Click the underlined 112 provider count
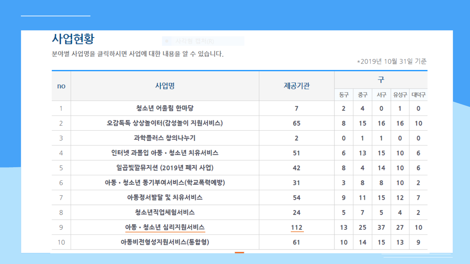Image resolution: width=470 pixels, height=264 pixels. coord(297,227)
